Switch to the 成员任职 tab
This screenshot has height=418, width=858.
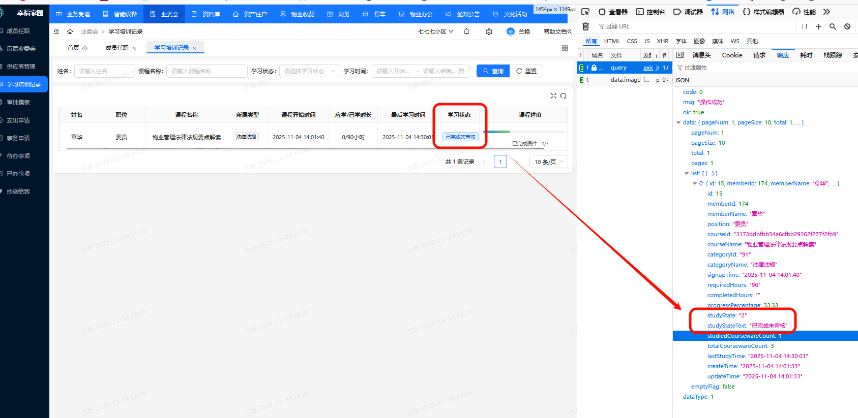(x=117, y=48)
